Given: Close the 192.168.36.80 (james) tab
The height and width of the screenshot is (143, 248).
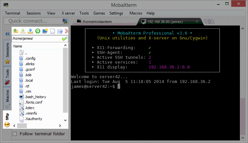Looking at the screenshot, I should pos(197,22).
